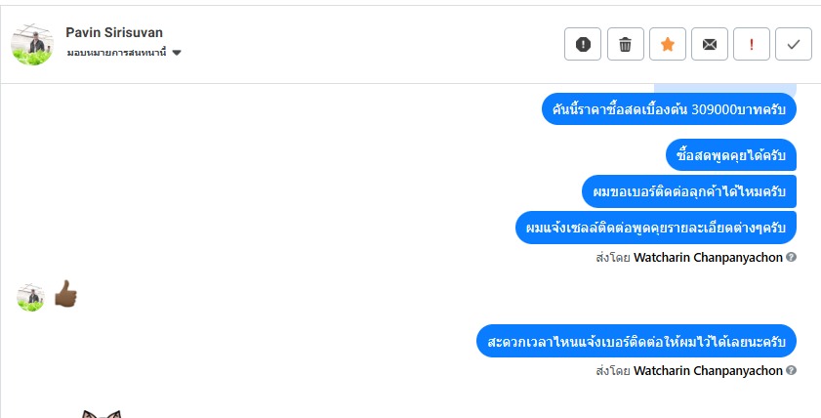Toggle the orange star on this conversation
Image resolution: width=821 pixels, height=418 pixels.
[668, 44]
